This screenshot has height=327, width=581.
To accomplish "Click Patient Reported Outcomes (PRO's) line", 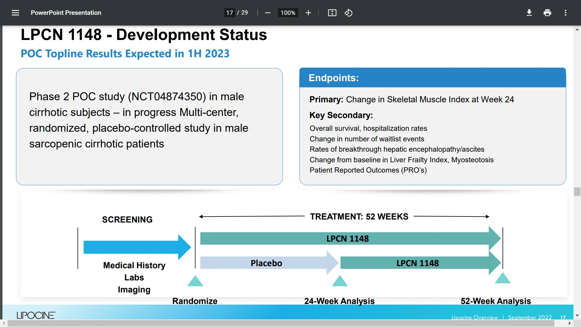I will click(368, 170).
